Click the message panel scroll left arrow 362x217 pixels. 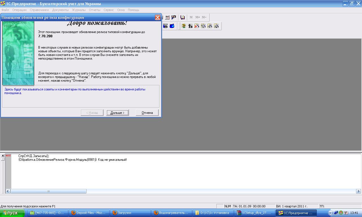8,191
